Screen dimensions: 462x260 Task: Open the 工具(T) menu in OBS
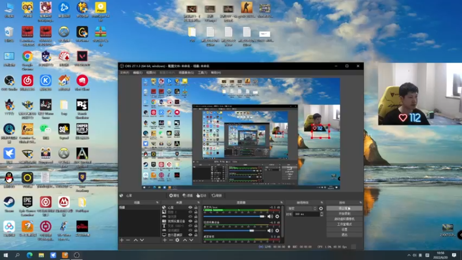pos(202,73)
